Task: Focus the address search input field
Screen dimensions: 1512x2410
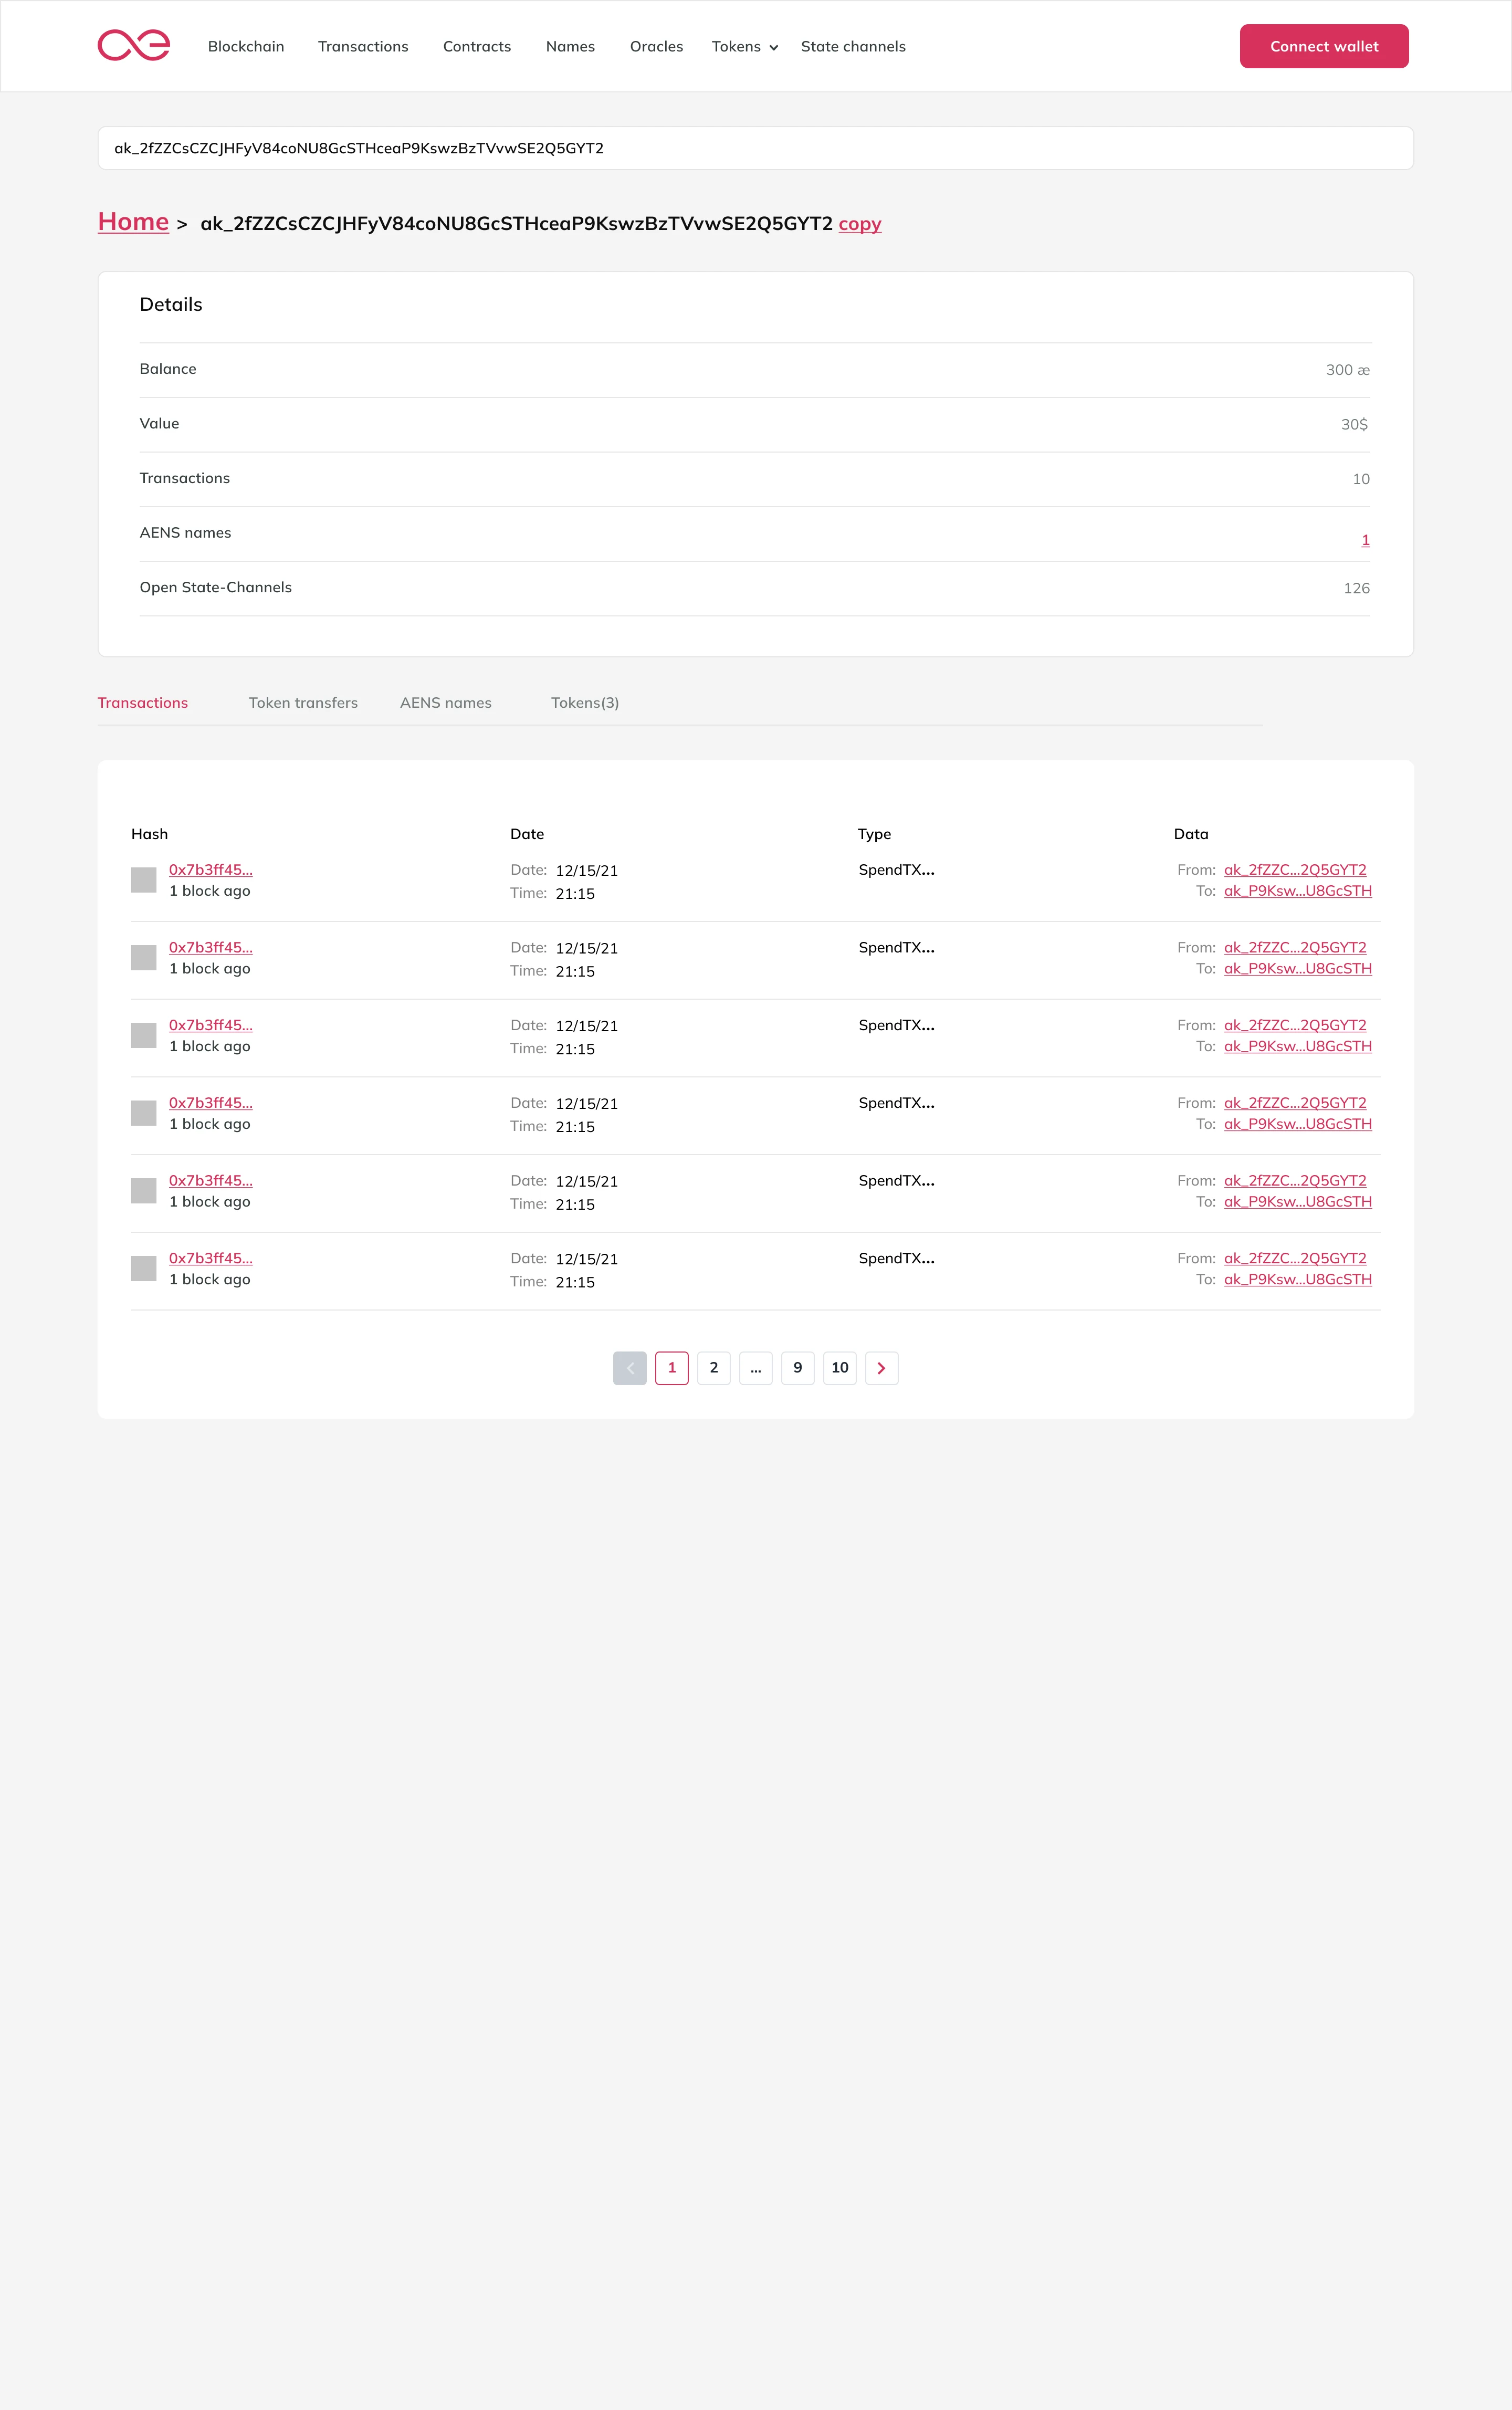Action: (756, 148)
